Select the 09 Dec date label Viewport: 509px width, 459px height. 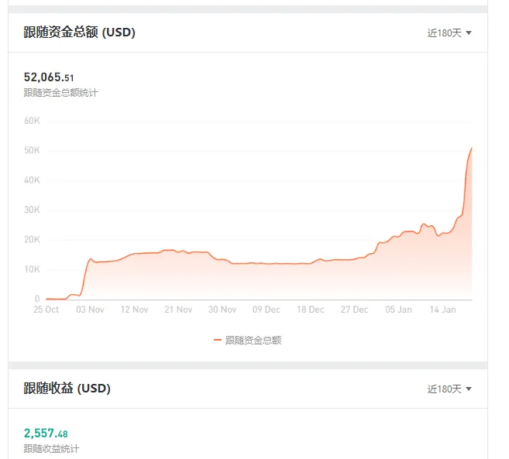tap(267, 310)
